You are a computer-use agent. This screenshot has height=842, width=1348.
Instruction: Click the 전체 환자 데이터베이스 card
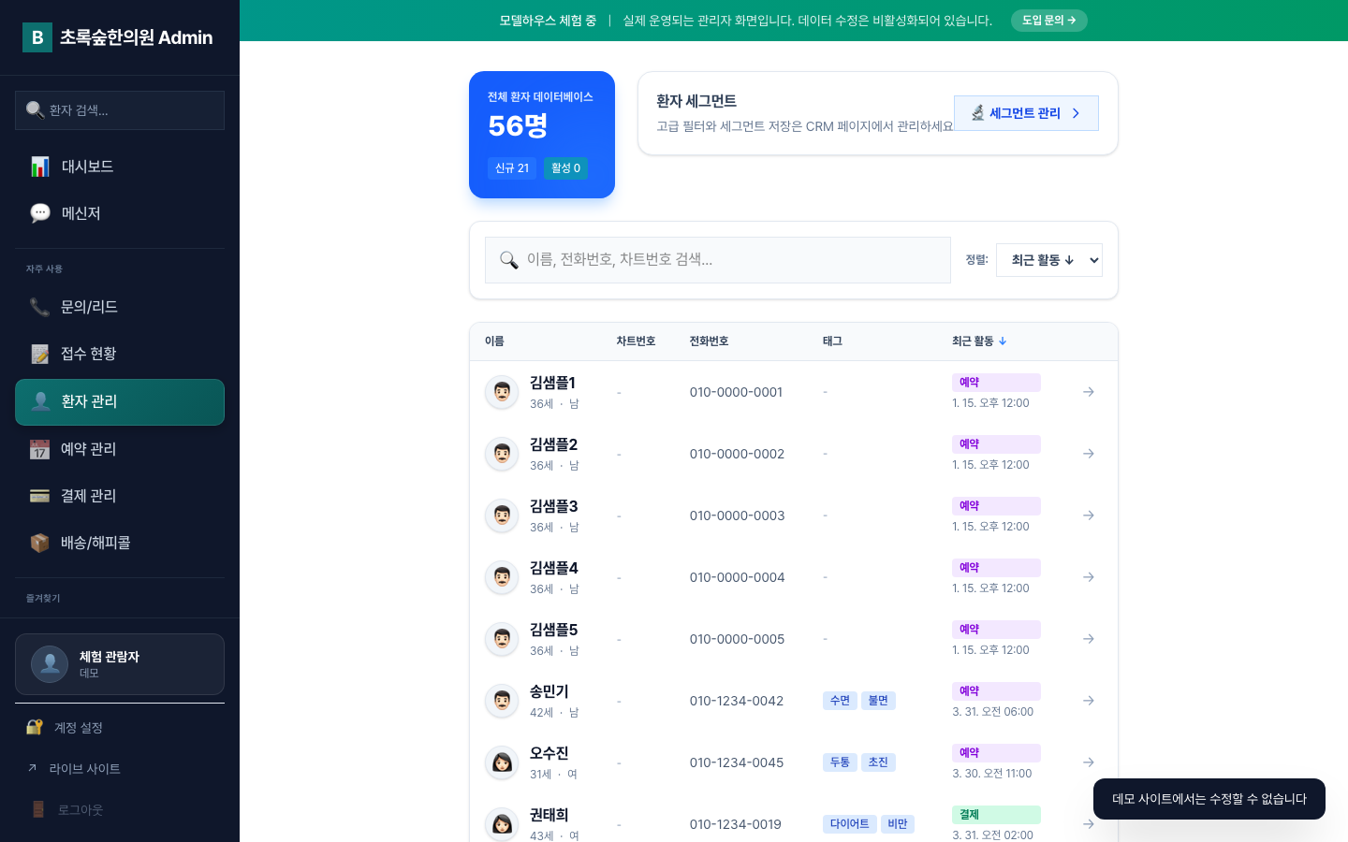coord(542,135)
